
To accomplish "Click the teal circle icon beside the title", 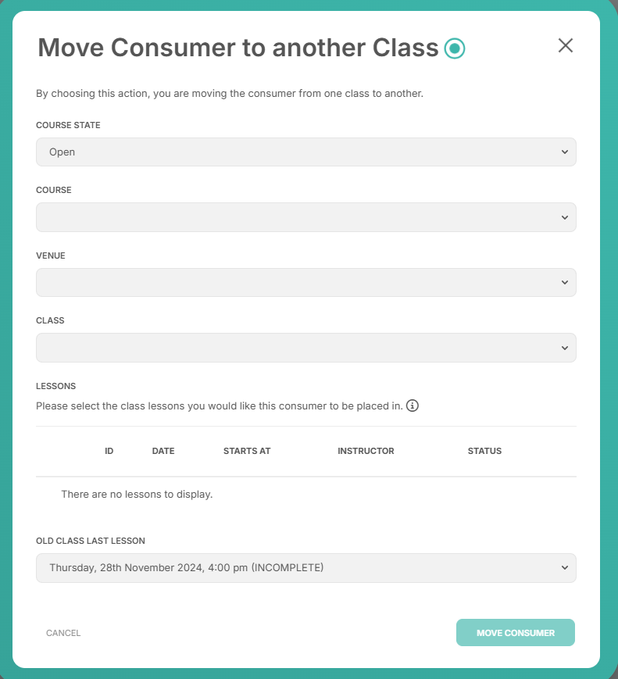I will point(454,48).
